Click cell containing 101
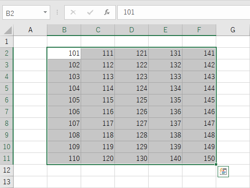Image resolution: width=250 pixels, height=188 pixels. click(x=64, y=53)
